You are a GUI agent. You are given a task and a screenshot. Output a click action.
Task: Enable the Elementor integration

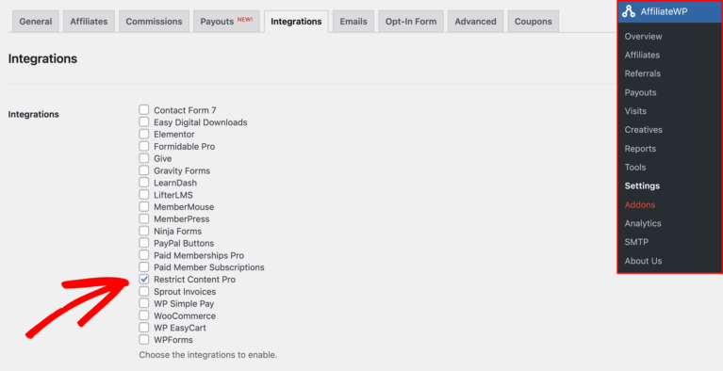coord(144,134)
